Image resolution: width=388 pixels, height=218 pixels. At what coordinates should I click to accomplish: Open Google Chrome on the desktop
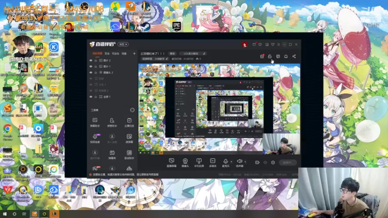[8, 131]
